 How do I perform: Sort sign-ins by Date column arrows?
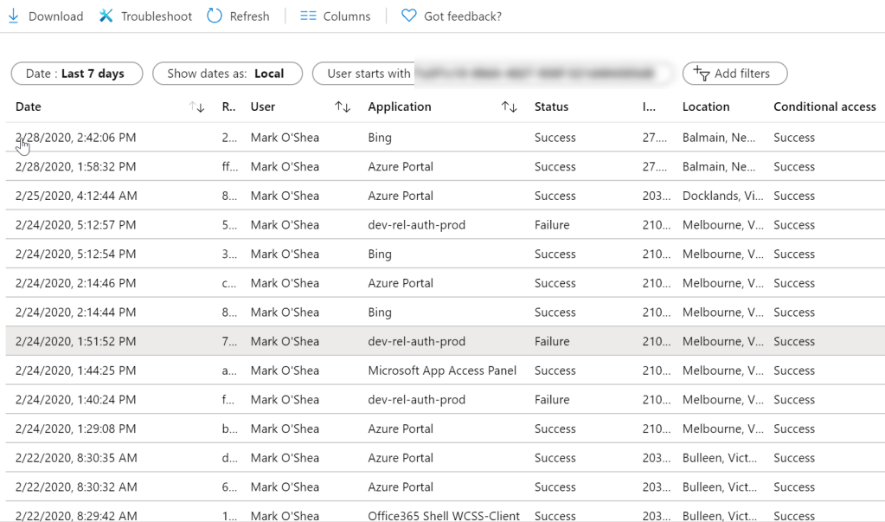click(197, 107)
